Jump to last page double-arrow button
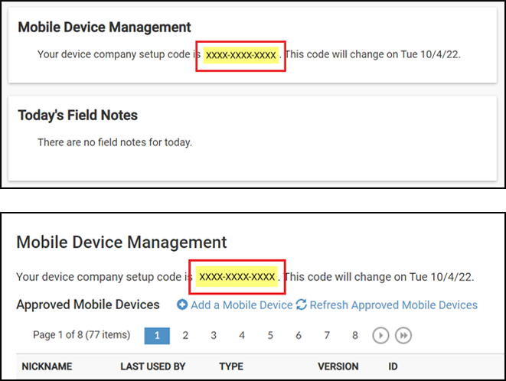This screenshot has width=506, height=381. [403, 336]
